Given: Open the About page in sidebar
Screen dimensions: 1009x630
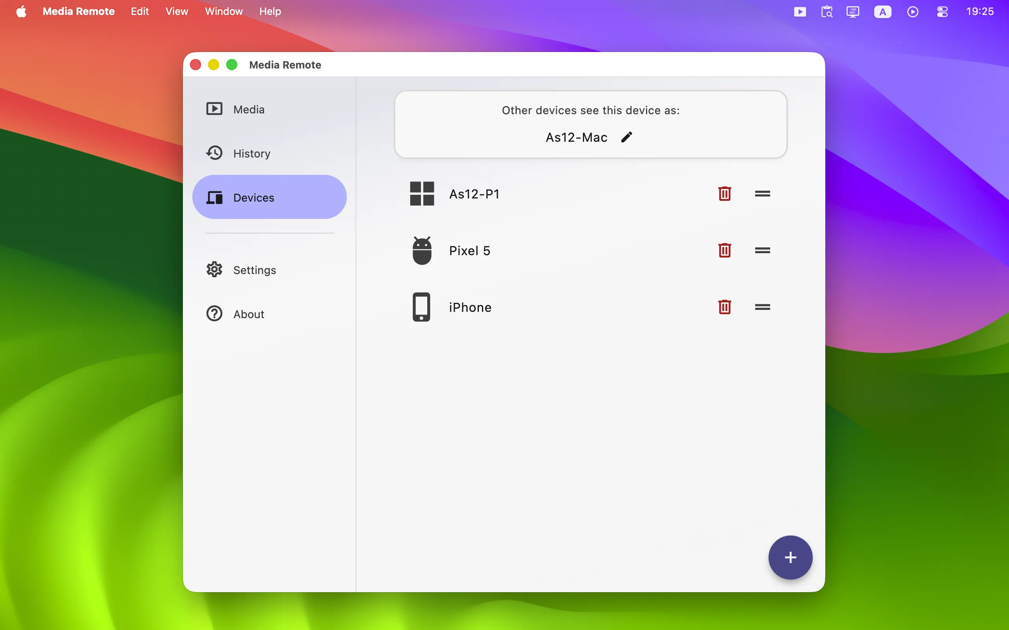Looking at the screenshot, I should 269,314.
